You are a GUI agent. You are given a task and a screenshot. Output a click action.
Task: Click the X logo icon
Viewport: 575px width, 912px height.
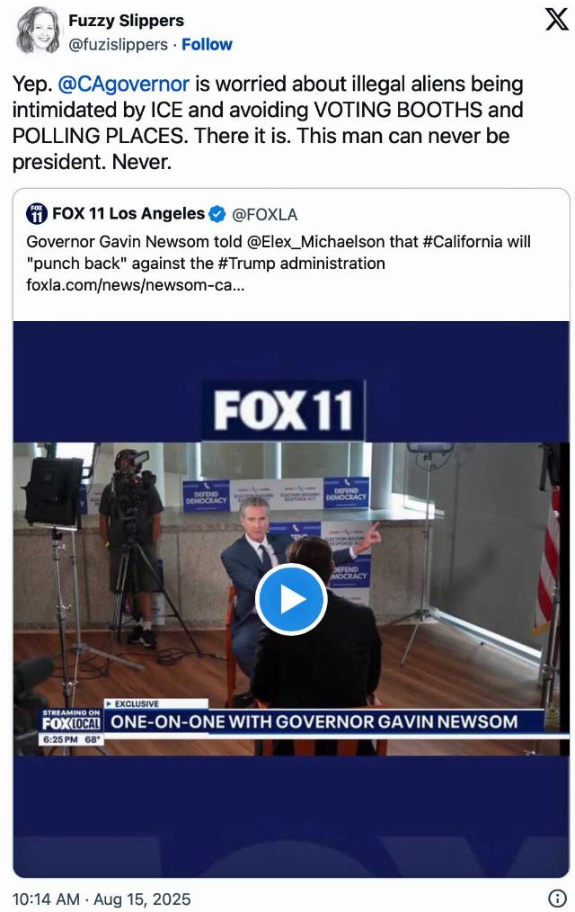pos(556,20)
